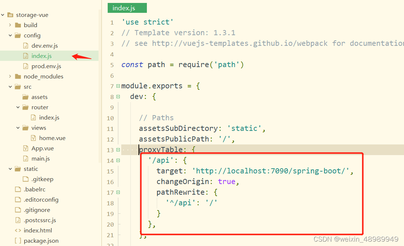Click the .babelrc file icon
The width and height of the screenshot is (404, 246).
[x=18, y=189]
